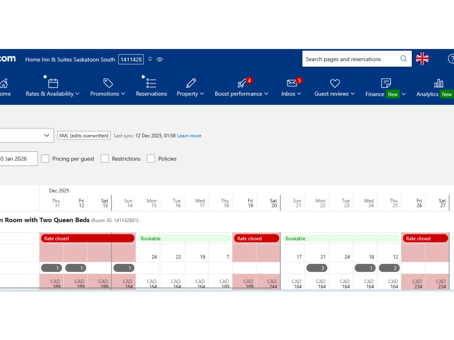Click rooms to sell value 24 on Mon 15

click(x=154, y=257)
